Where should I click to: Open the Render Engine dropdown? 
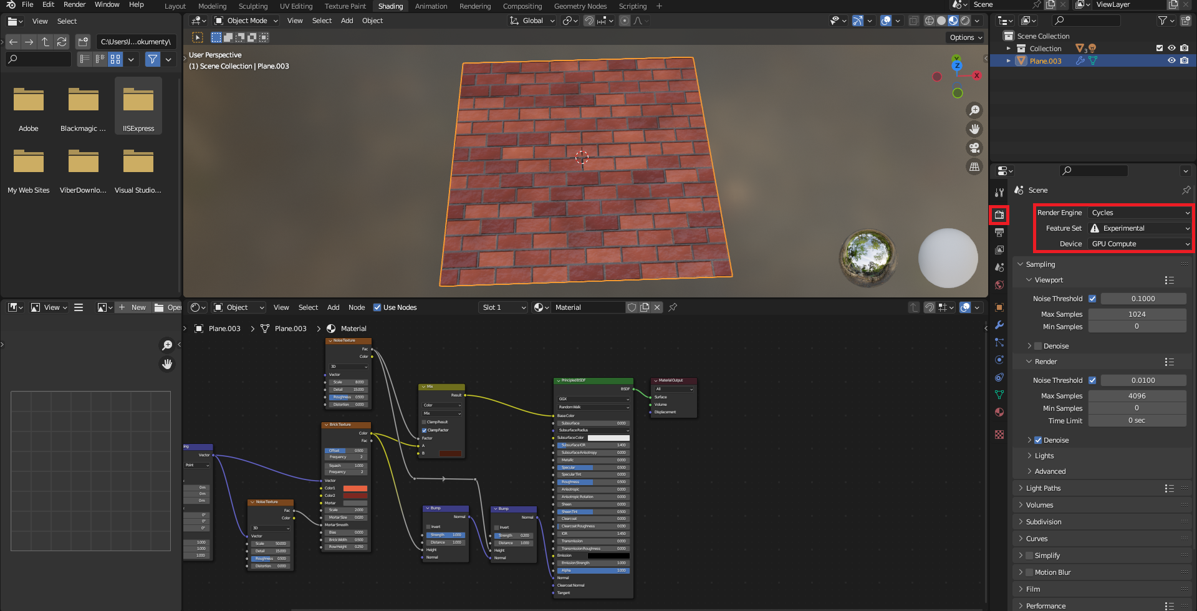tap(1140, 213)
